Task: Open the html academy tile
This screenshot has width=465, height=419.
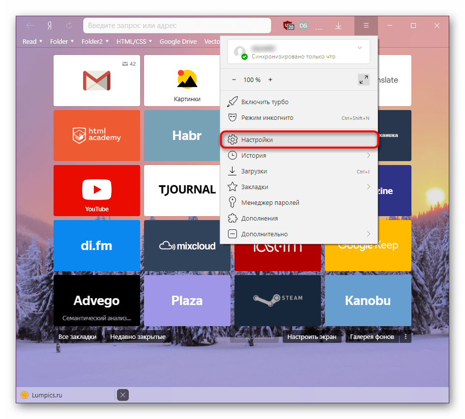Action: click(97, 136)
